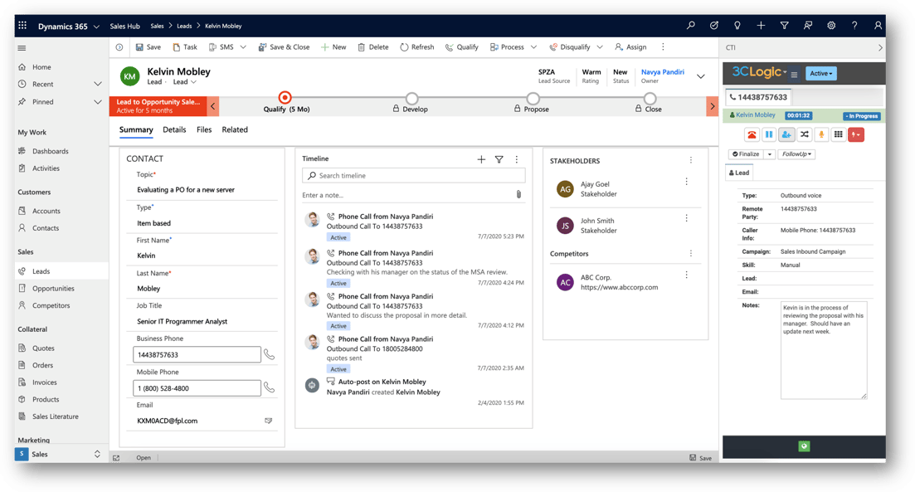The height and width of the screenshot is (492, 915).
Task: Open the task flow checkmark icon
Action: [x=714, y=26]
